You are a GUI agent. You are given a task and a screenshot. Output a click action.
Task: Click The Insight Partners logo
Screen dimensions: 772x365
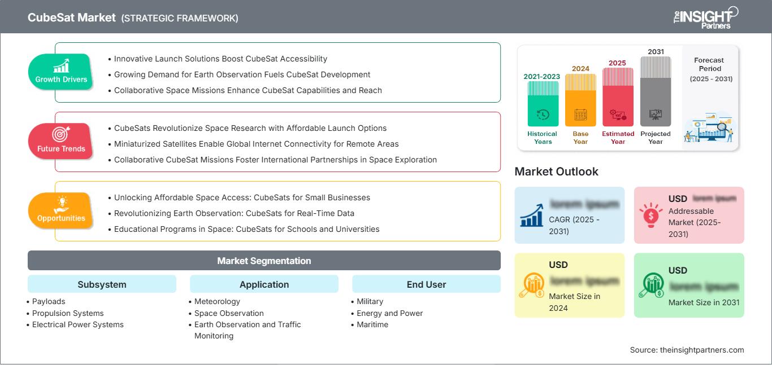tap(705, 17)
